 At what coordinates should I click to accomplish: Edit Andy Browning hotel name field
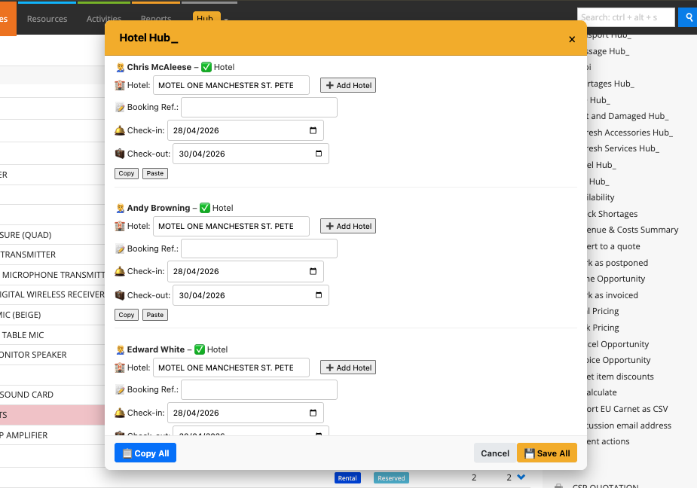coord(231,226)
